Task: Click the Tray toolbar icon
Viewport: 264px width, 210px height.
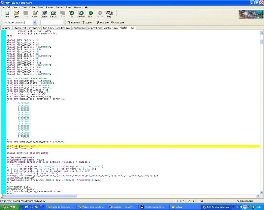Action: (109, 14)
